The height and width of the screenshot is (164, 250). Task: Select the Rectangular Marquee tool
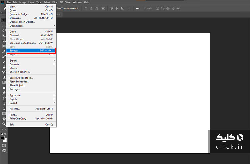click(4, 25)
